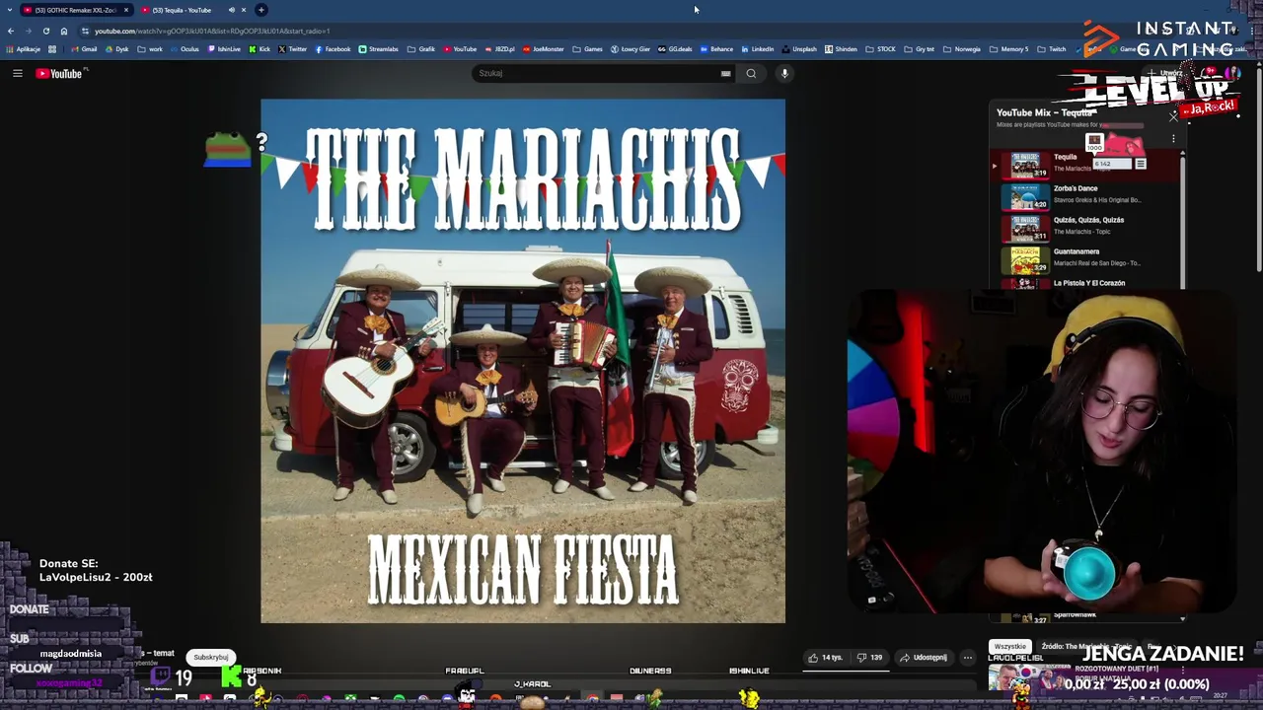The image size is (1263, 710).
Task: Mute the Tequila tab audio icon
Action: coord(232,10)
